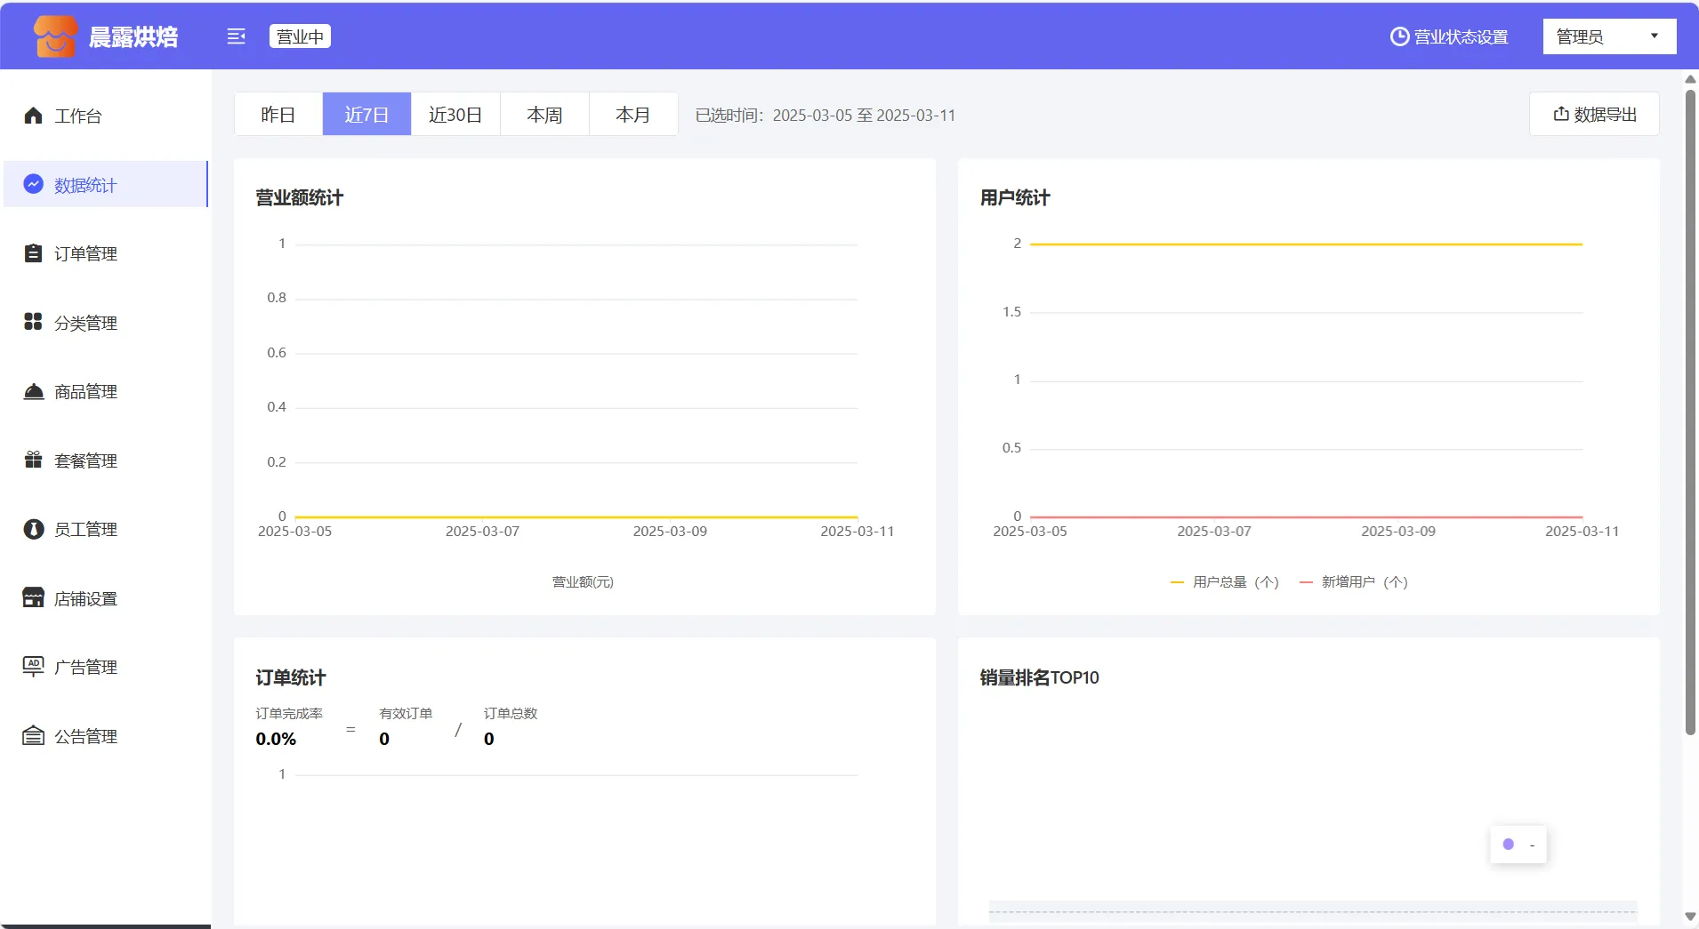The height and width of the screenshot is (929, 1699).
Task: Click the gift box icon for 套餐管理
Action: pos(34,460)
